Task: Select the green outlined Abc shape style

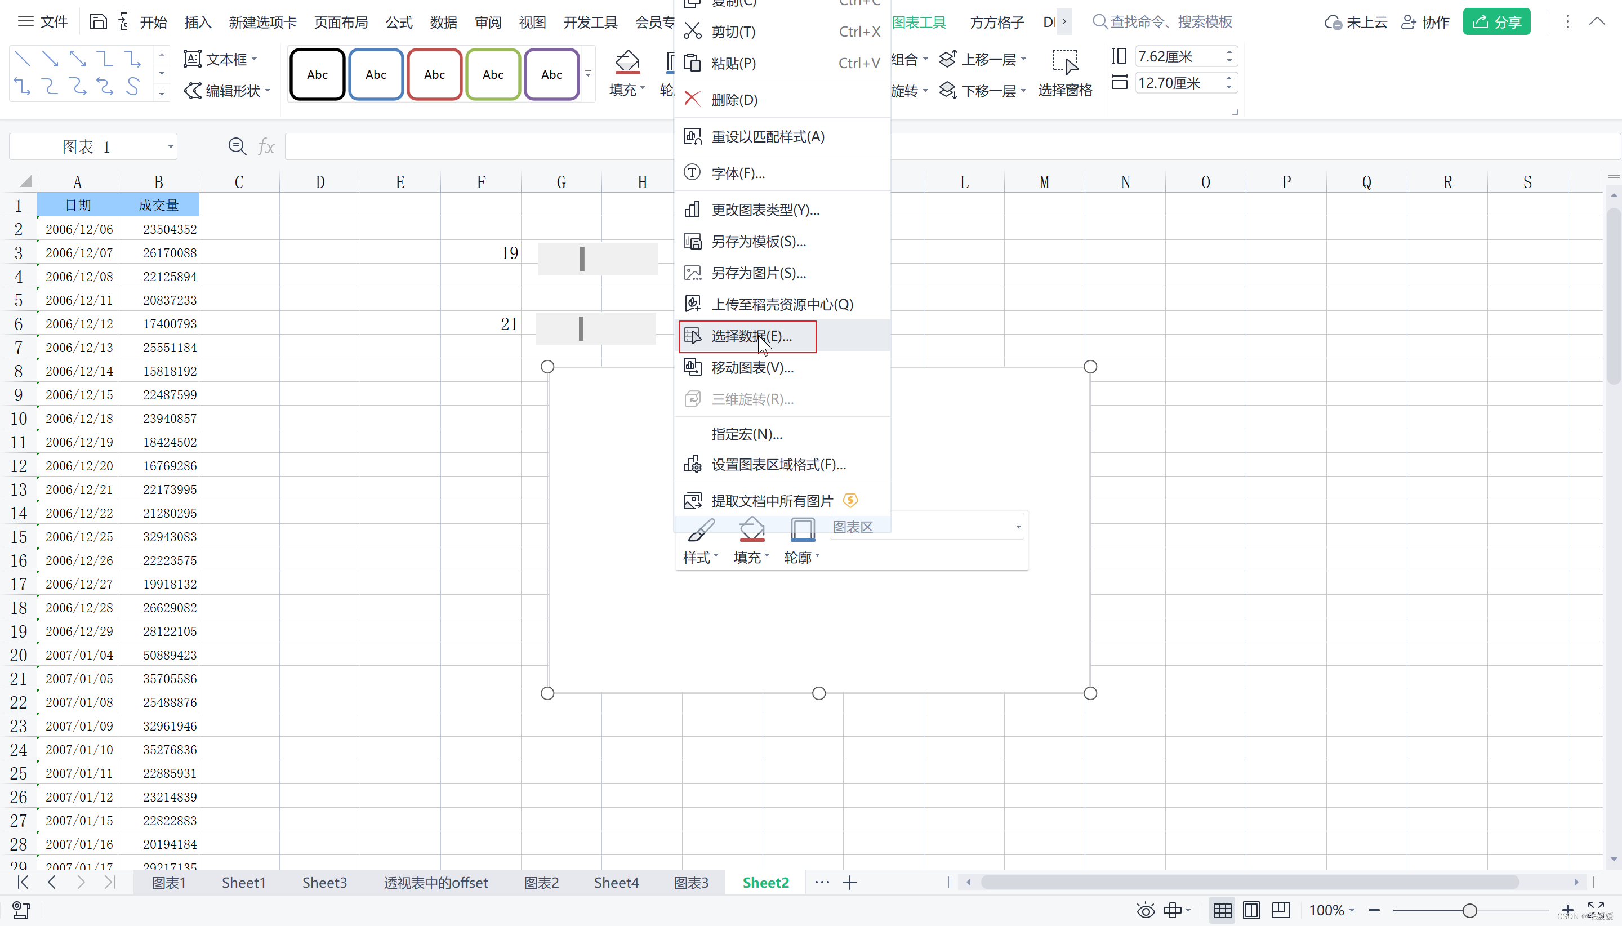Action: click(493, 74)
